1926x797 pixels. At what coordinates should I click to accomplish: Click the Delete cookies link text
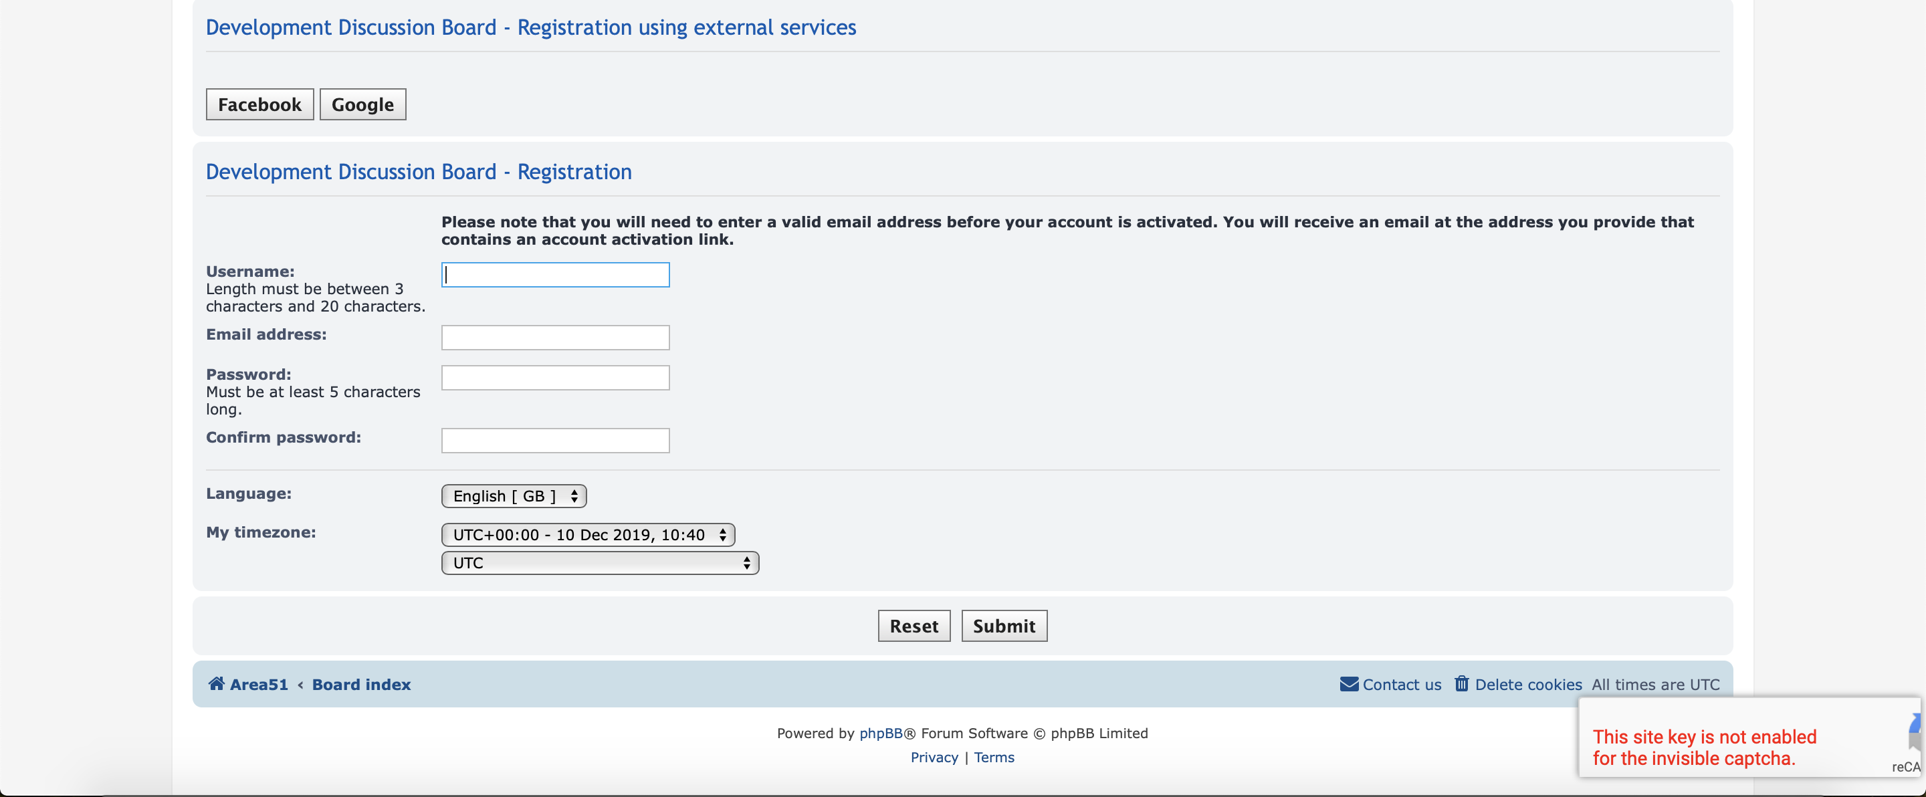pos(1528,684)
